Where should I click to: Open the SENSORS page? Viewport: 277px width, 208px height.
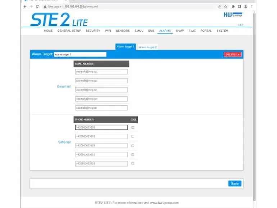(123, 31)
